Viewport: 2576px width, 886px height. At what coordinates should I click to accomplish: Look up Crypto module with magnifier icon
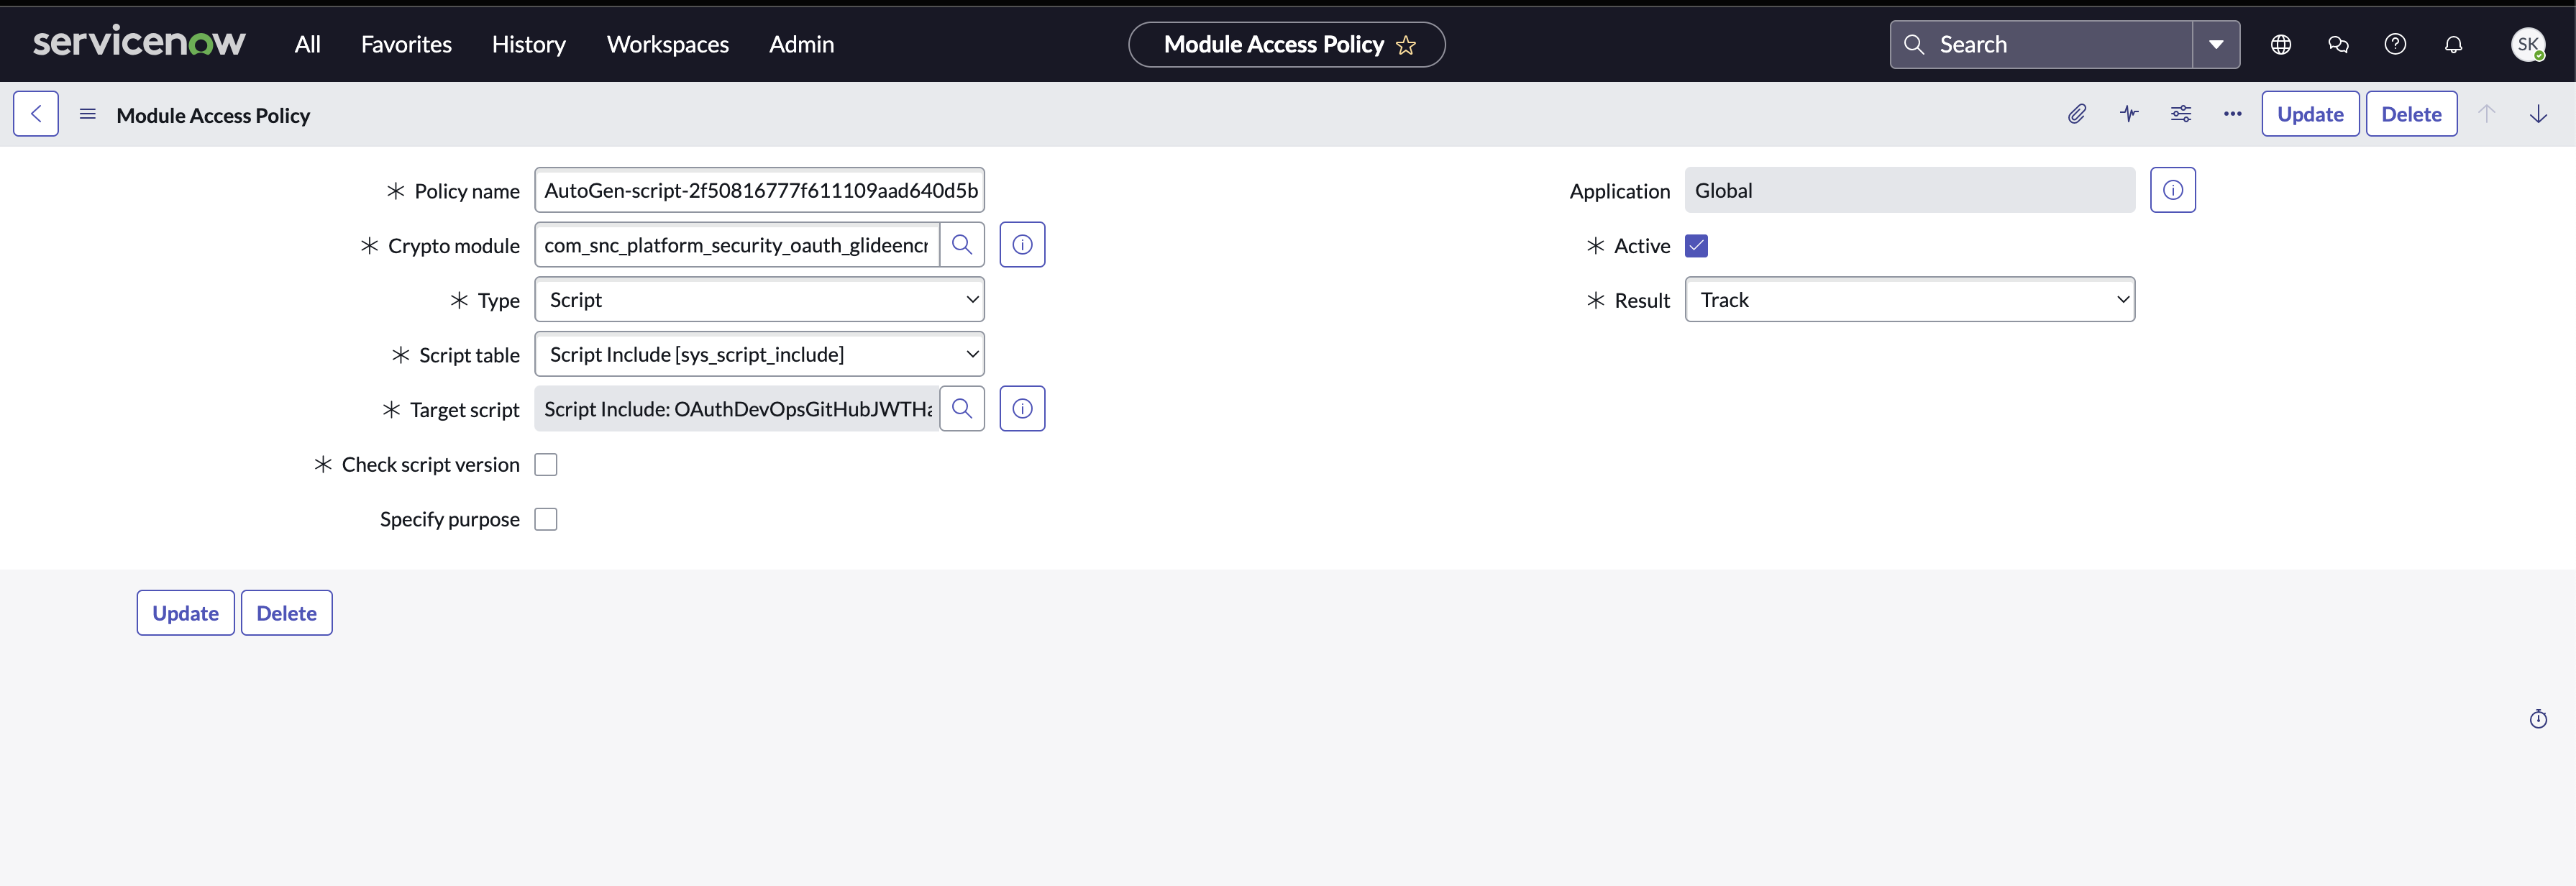(962, 245)
